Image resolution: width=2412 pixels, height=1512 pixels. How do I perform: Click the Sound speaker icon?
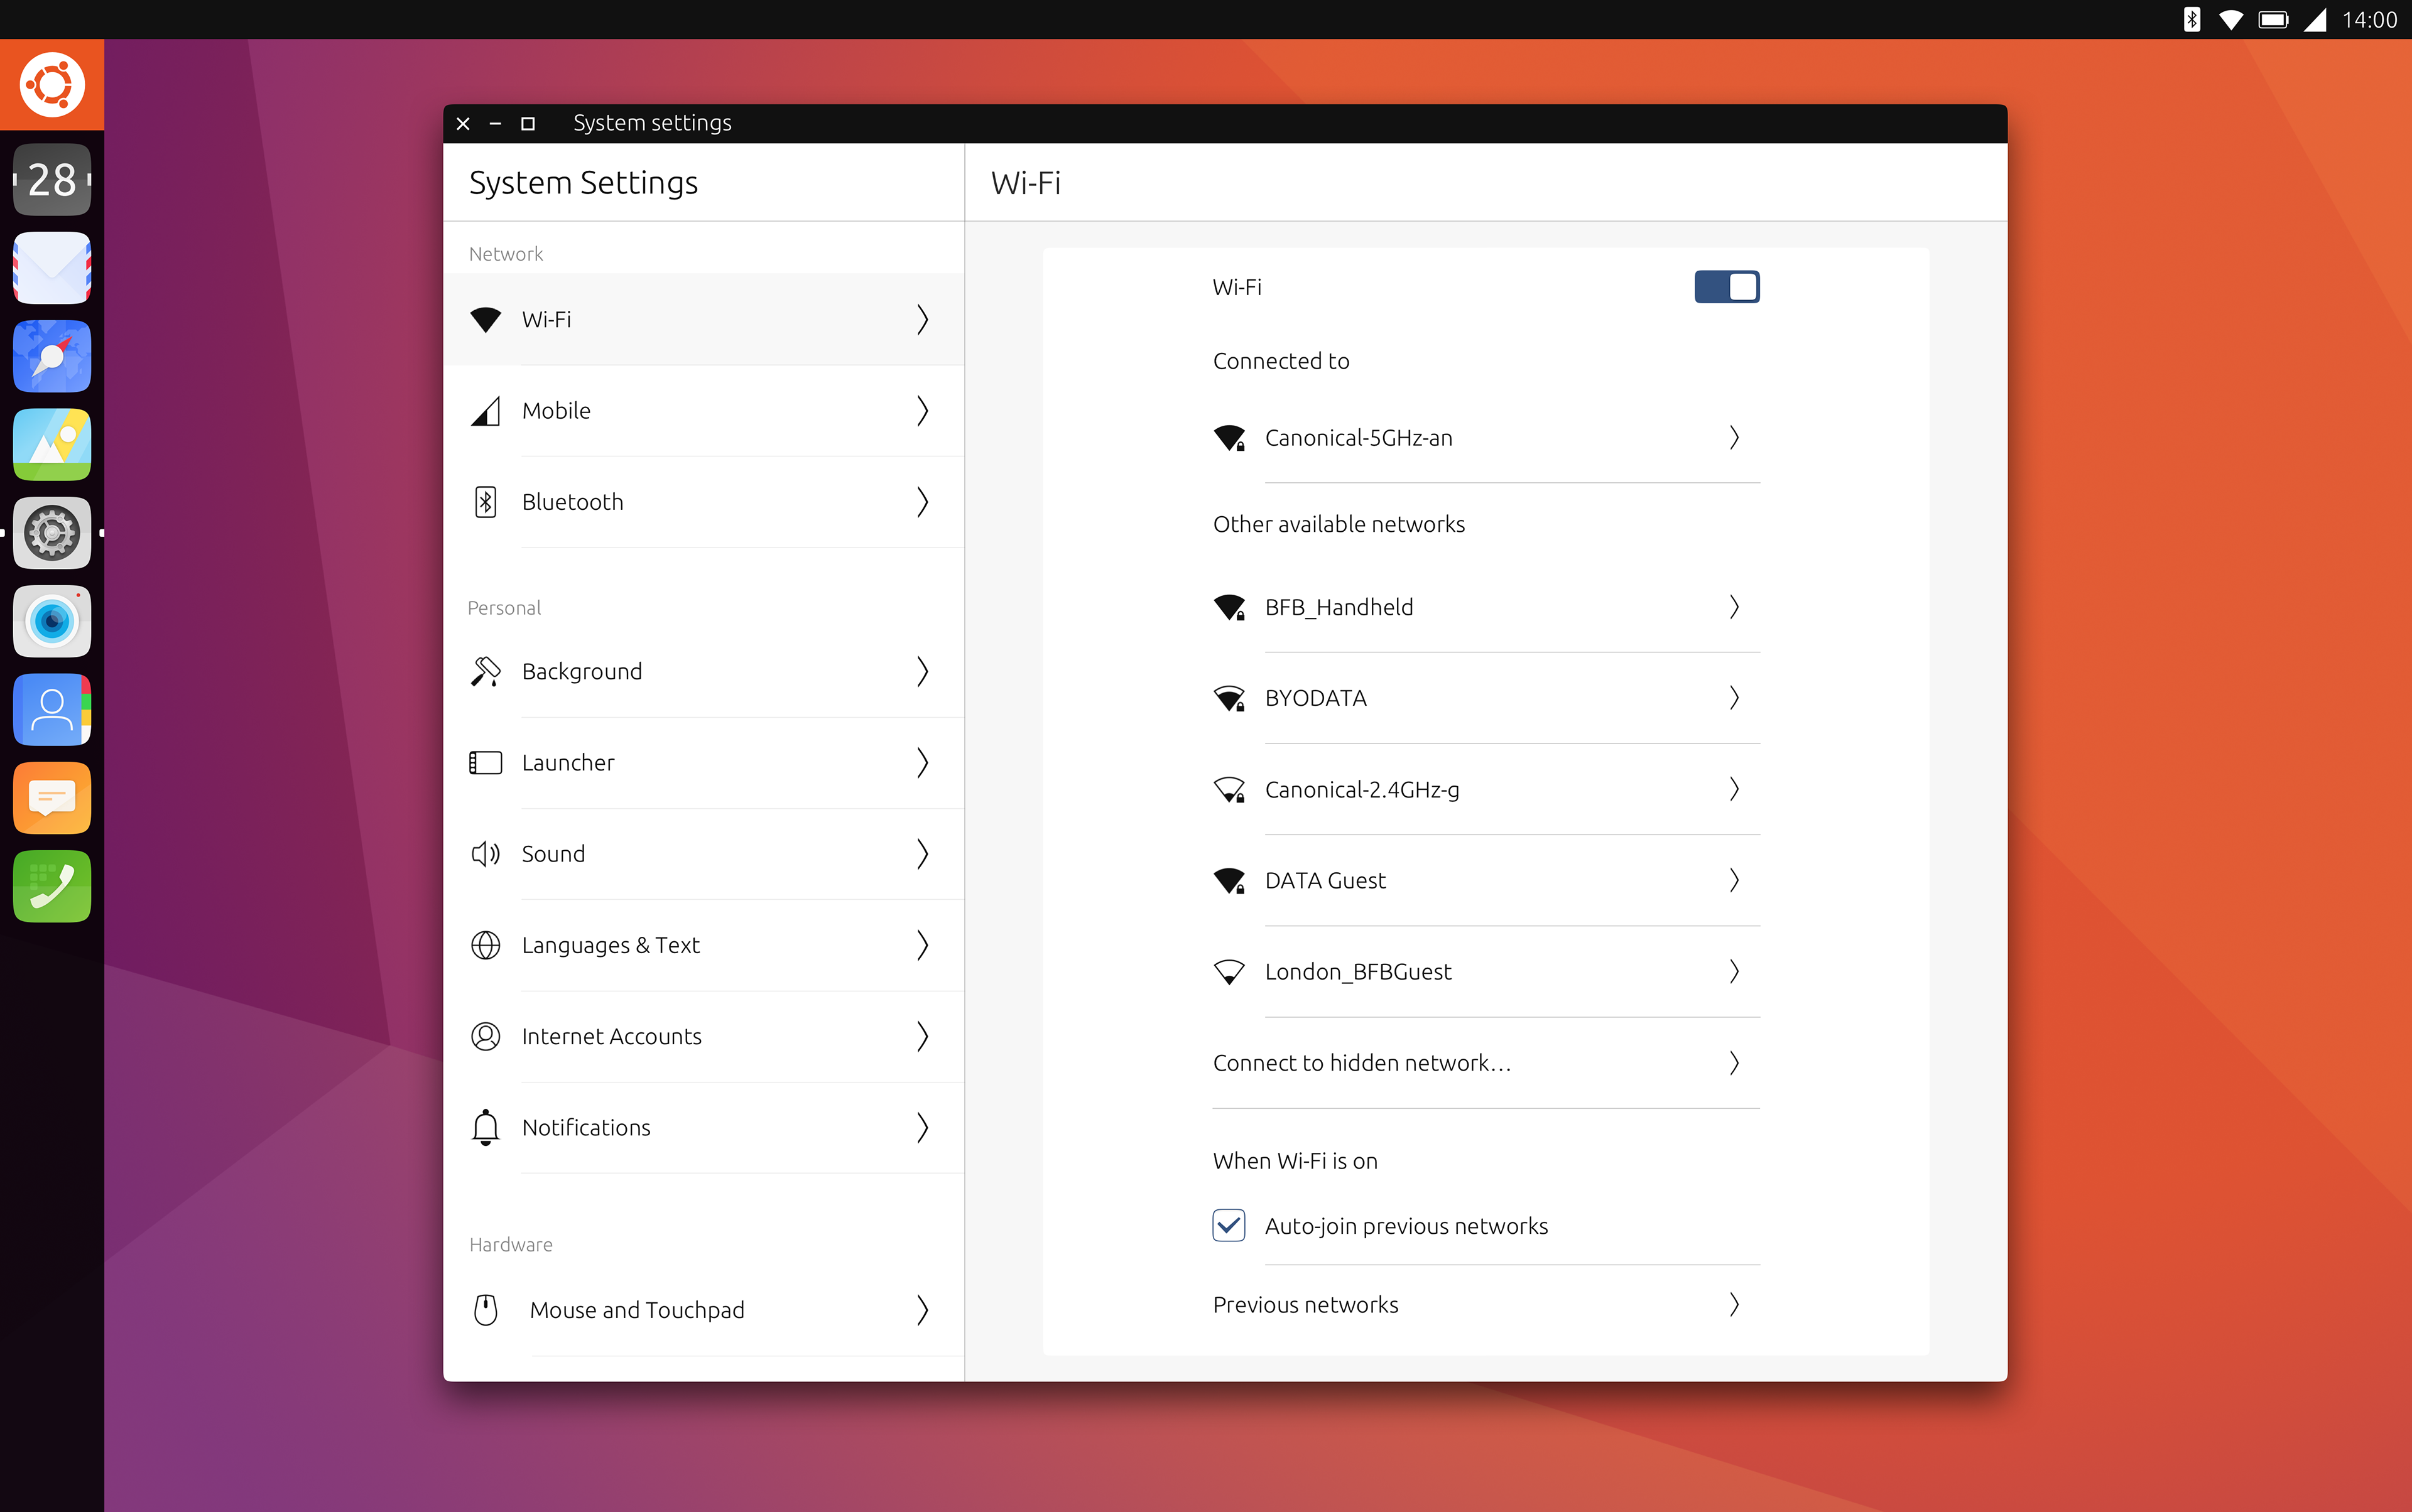click(485, 854)
